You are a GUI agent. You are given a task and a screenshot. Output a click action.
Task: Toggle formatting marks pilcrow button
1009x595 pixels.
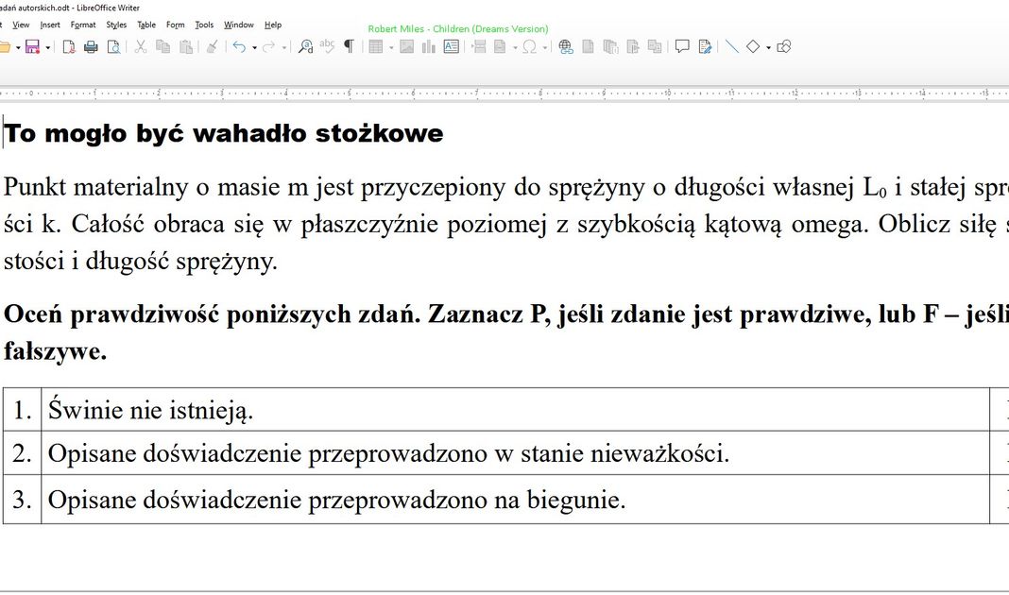tap(349, 46)
